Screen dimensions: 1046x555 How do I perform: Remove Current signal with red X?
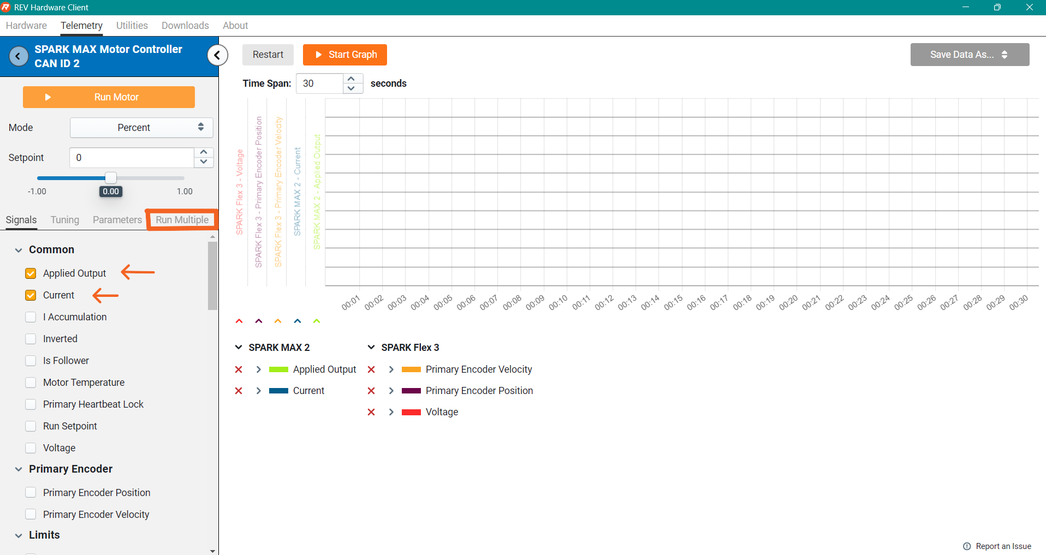[x=239, y=391]
